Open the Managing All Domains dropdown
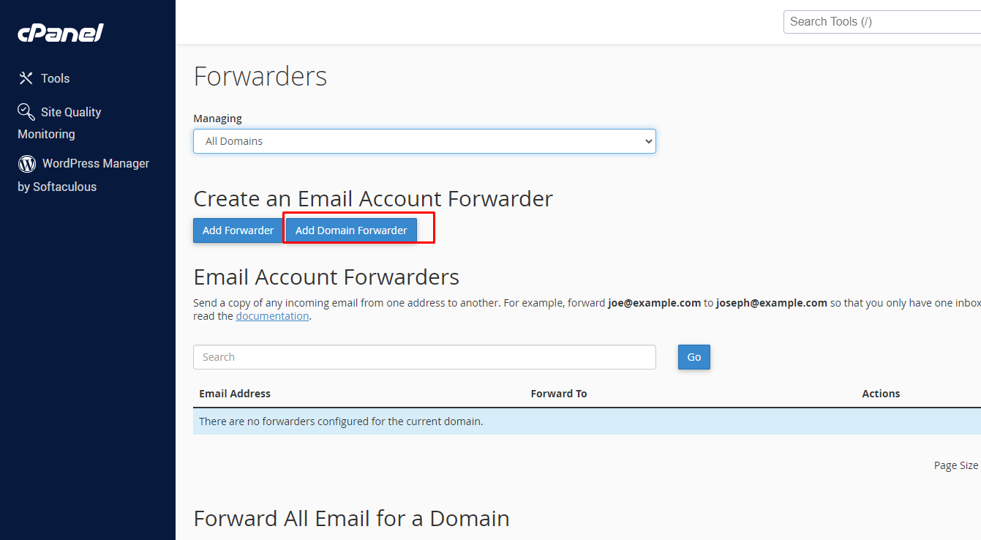This screenshot has height=540, width=981. tap(424, 141)
